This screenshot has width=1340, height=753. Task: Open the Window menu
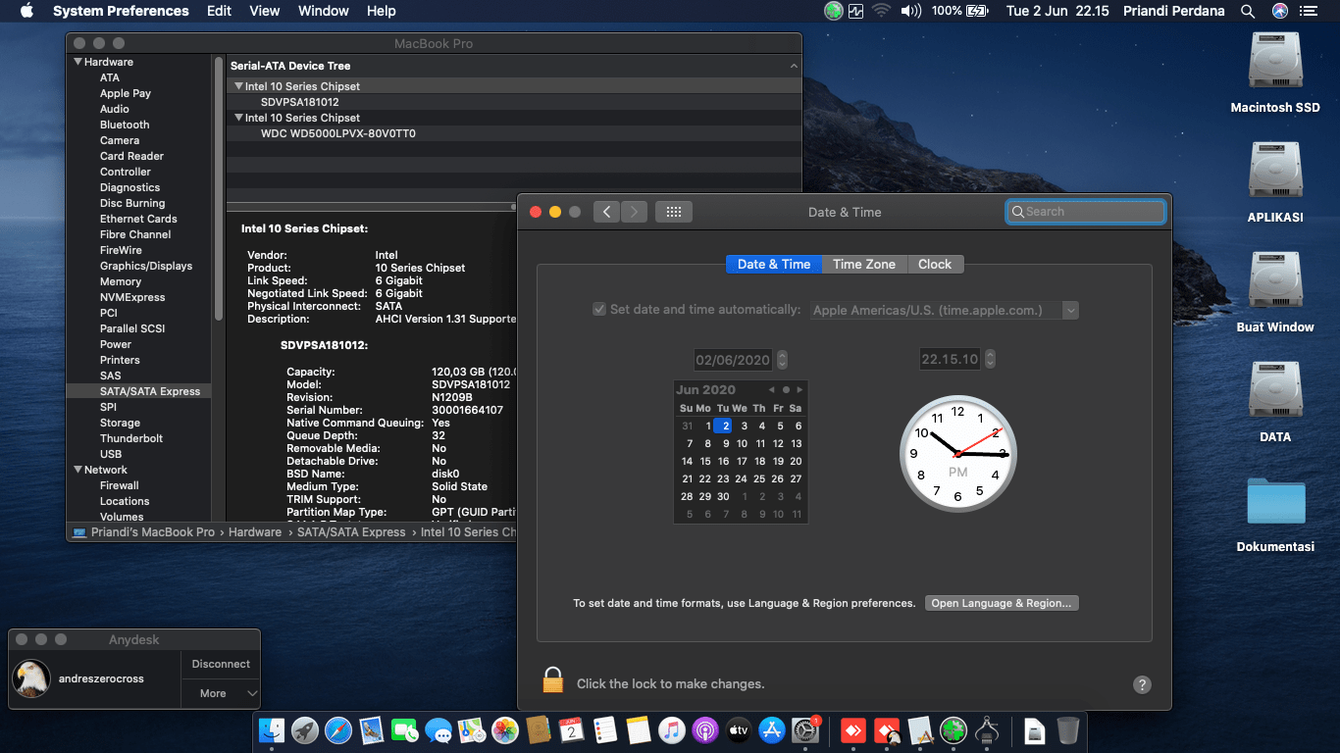click(x=324, y=11)
